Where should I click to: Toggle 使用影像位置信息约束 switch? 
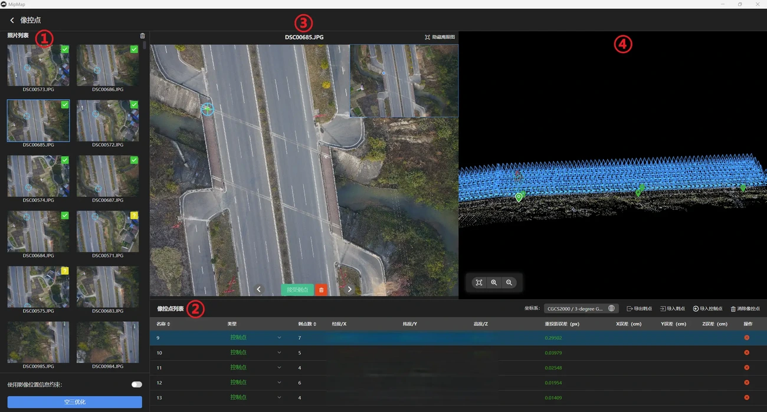[x=136, y=384]
